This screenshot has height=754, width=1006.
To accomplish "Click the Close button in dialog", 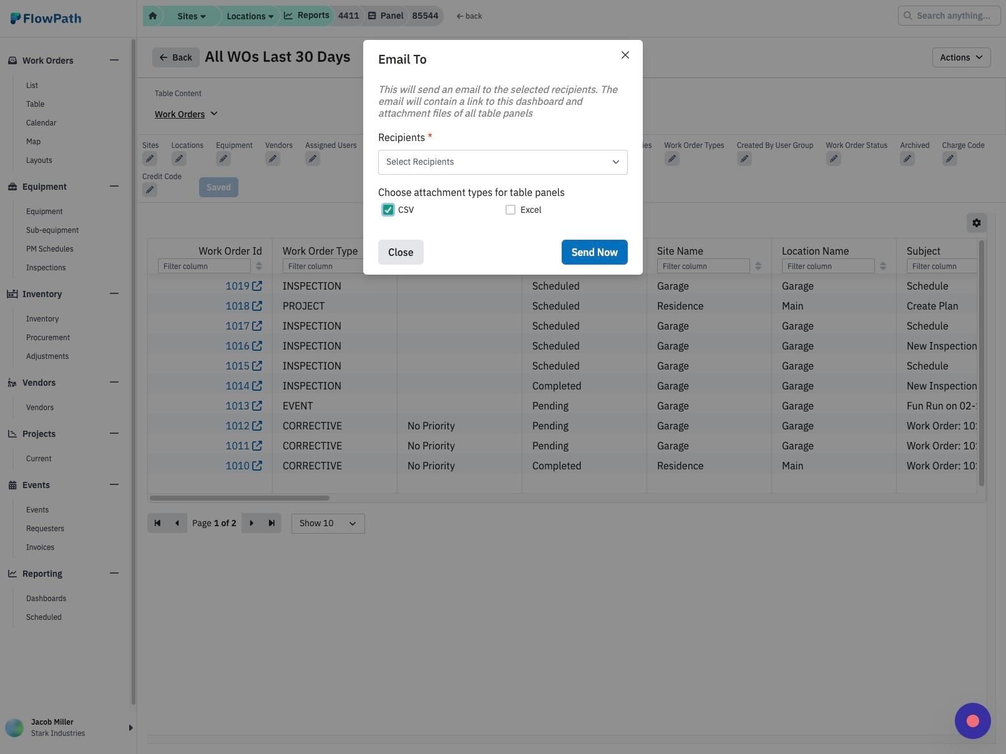I will click(401, 252).
